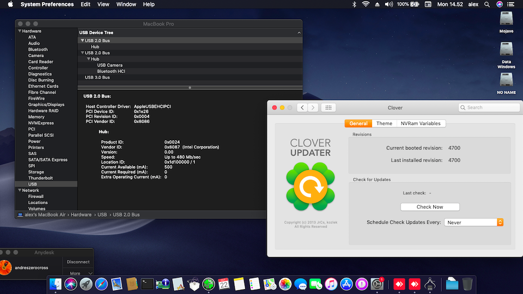The image size is (523, 294).
Task: Select Thunderbolt in sidebar
Action: 41,178
